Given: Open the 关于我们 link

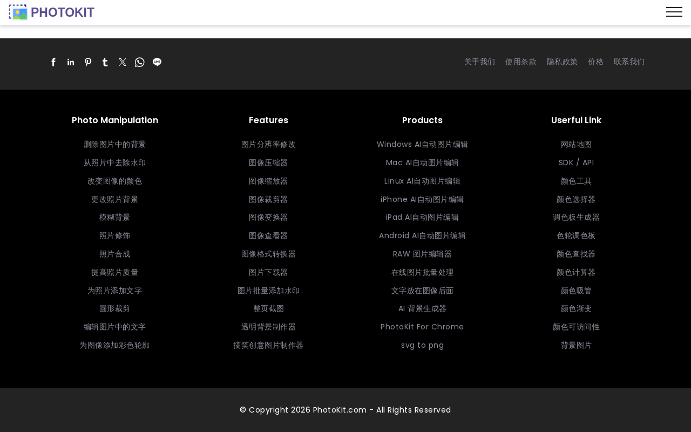Looking at the screenshot, I should [479, 62].
